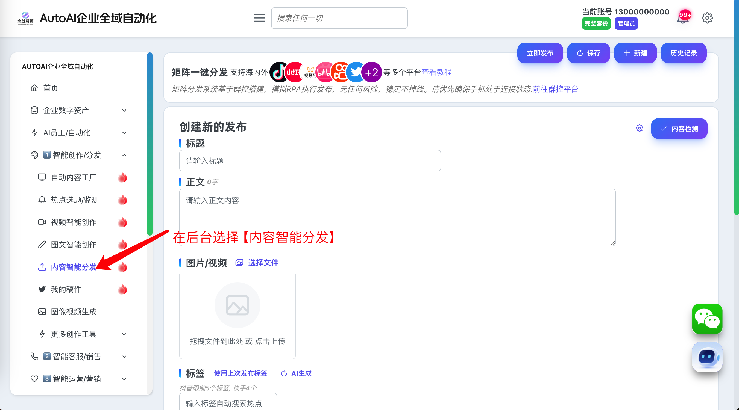Open the 查看教程 link
This screenshot has width=739, height=410.
coord(436,72)
